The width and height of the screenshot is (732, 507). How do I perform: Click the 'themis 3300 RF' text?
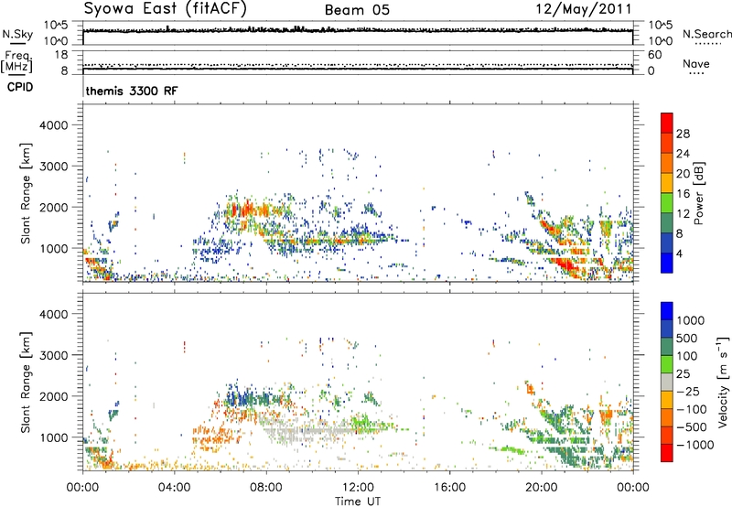[x=132, y=91]
